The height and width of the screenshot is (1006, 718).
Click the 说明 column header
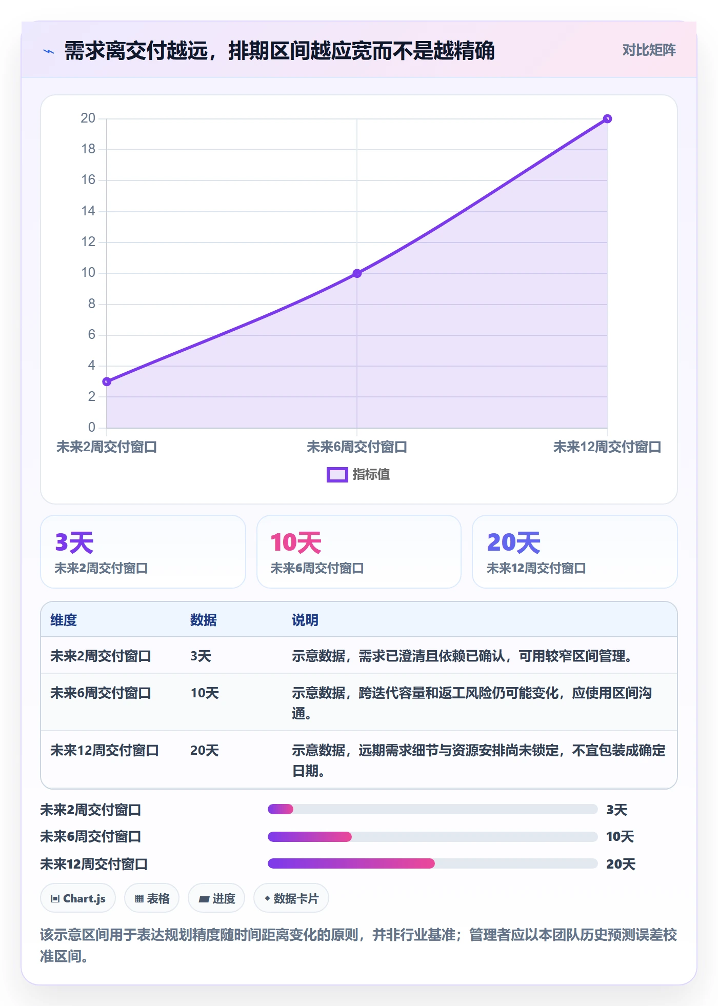(x=305, y=620)
